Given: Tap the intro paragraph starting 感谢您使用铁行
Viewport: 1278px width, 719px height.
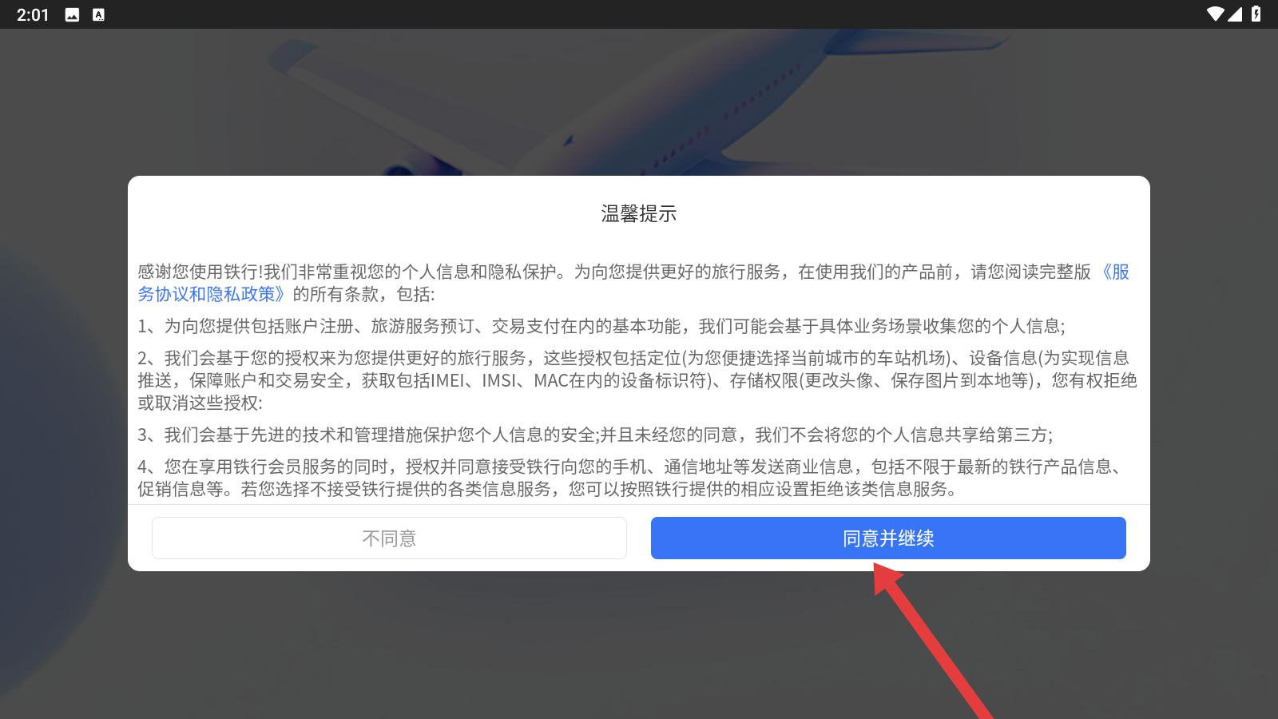Looking at the screenshot, I should (633, 283).
